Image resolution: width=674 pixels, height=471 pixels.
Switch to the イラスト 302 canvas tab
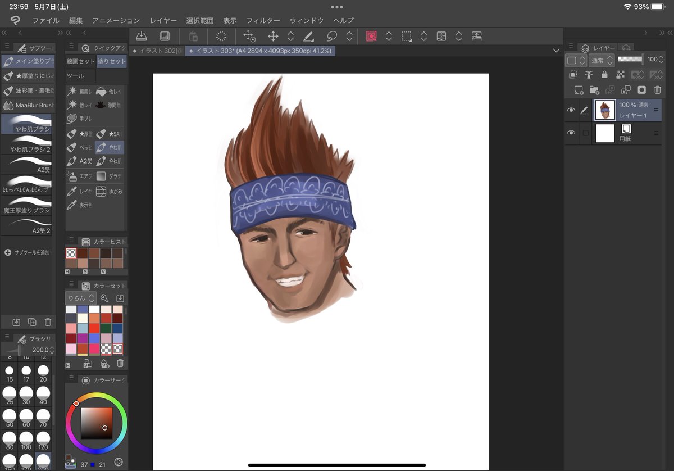157,51
